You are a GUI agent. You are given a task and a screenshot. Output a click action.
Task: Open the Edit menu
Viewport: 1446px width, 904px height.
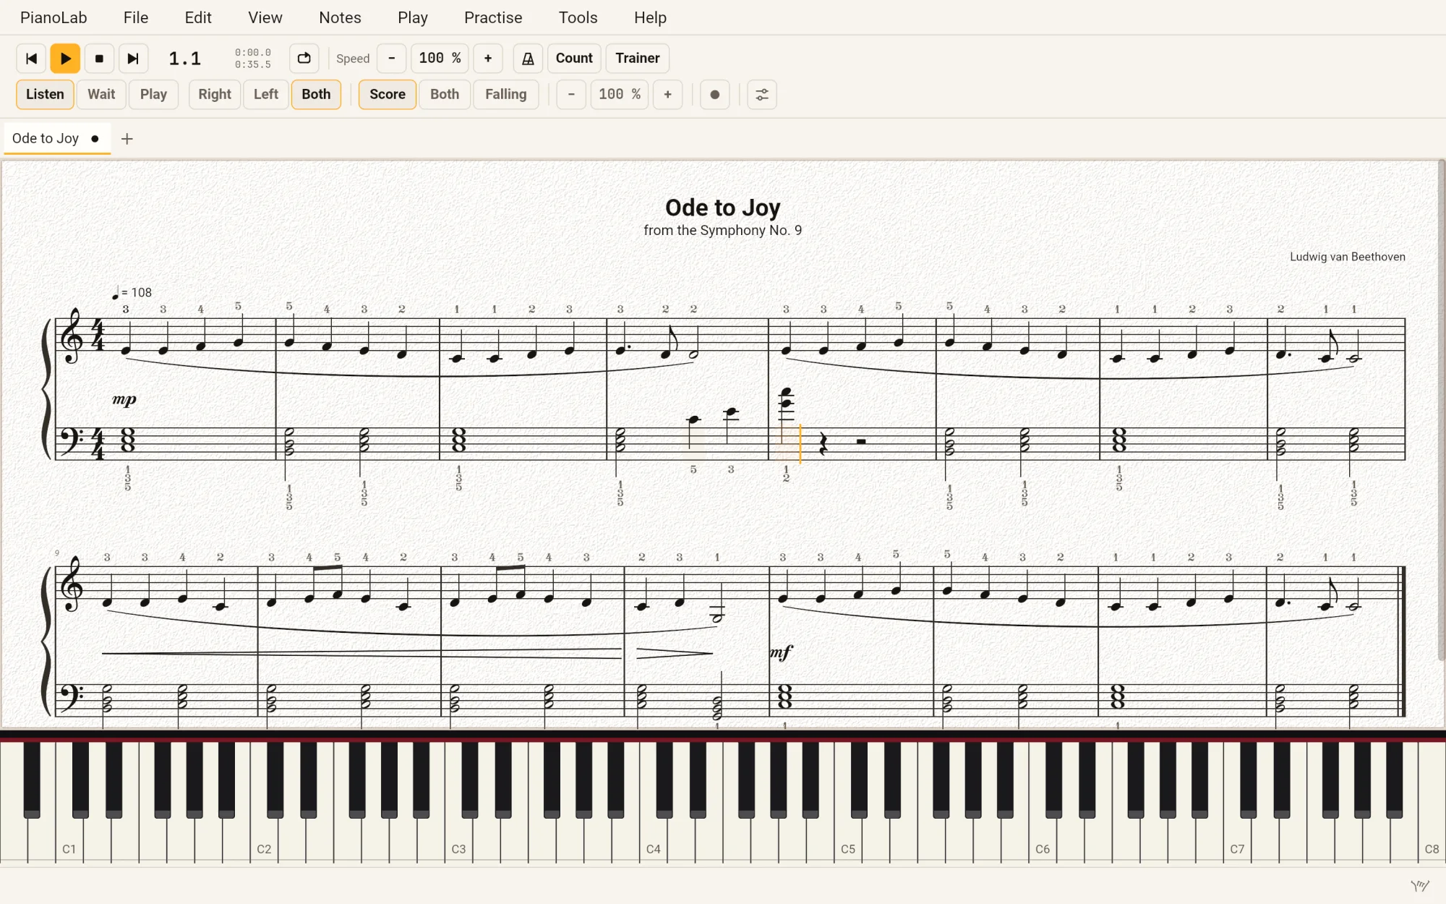tap(198, 17)
